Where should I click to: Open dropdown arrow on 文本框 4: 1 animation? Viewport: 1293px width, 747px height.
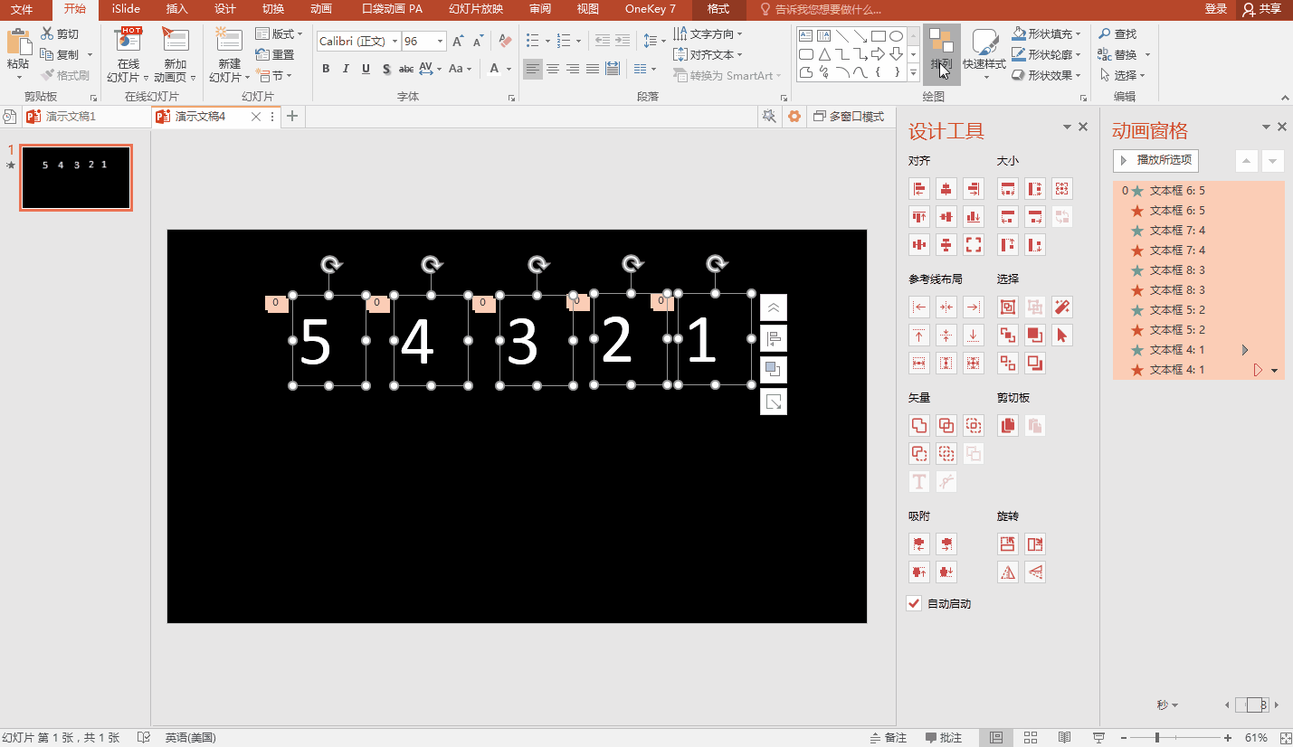[x=1275, y=370]
